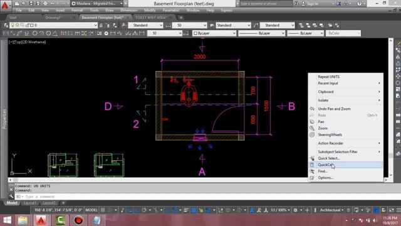Choose Repeat UNITS from context menu

point(345,77)
